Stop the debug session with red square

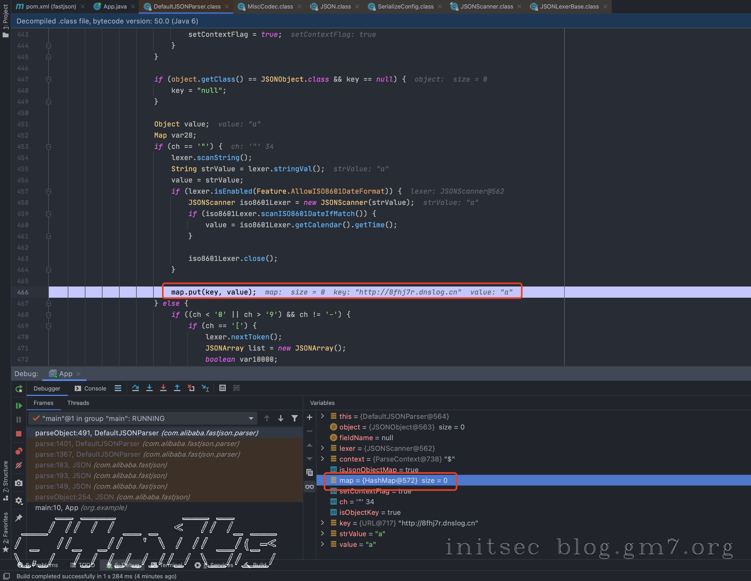pyautogui.click(x=19, y=434)
